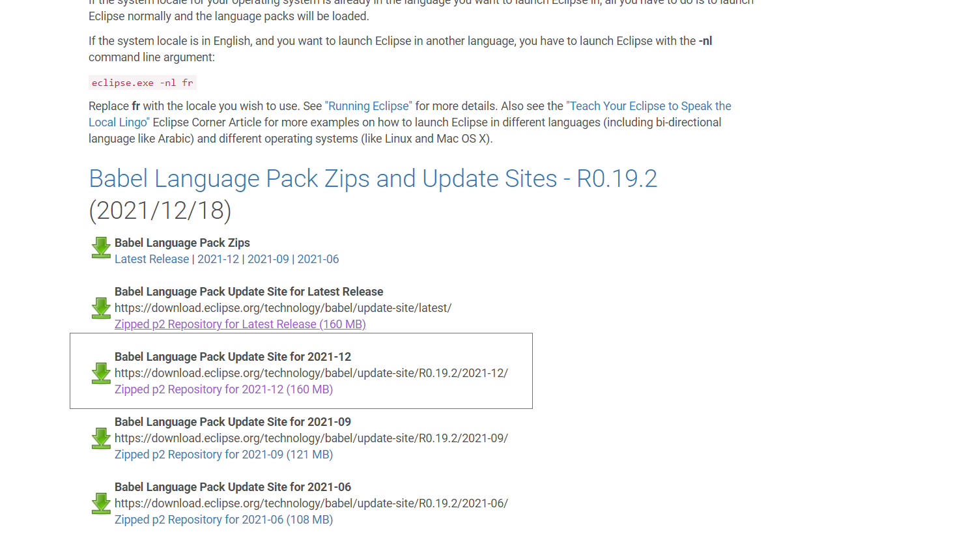964x549 pixels.
Task: Open the 2021-09 language pack zips link
Action: point(268,259)
